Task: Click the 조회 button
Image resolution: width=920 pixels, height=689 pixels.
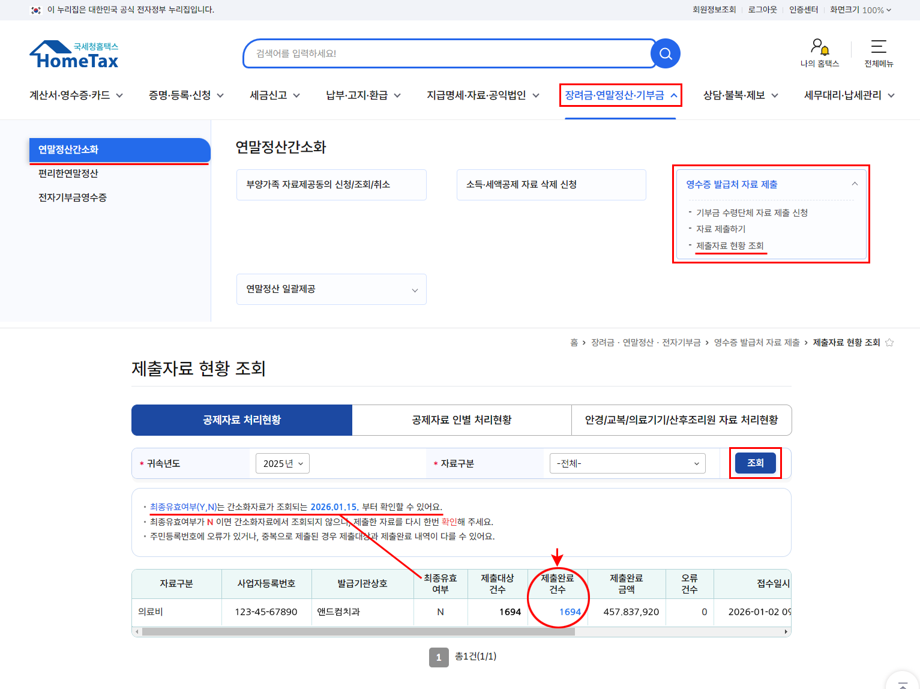Action: 756,463
